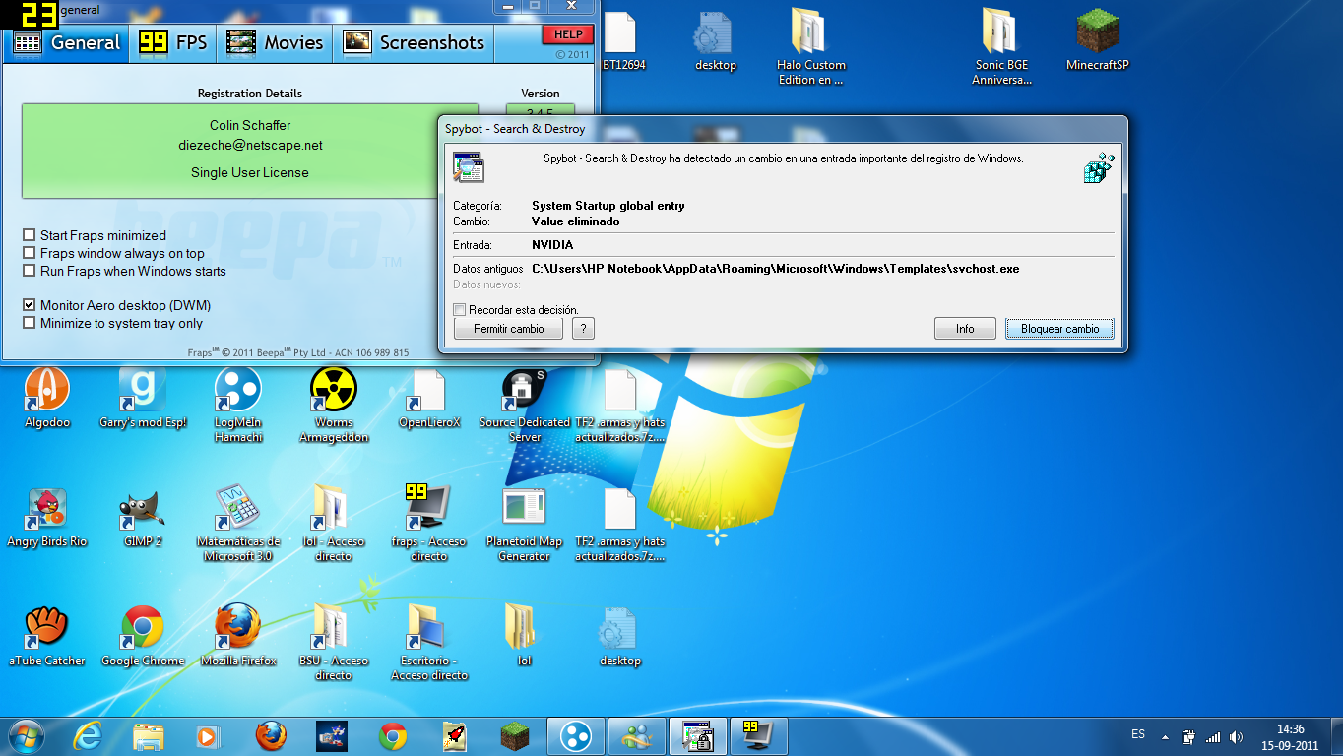Select the Source Dedicated Server desktop icon

pos(525,405)
